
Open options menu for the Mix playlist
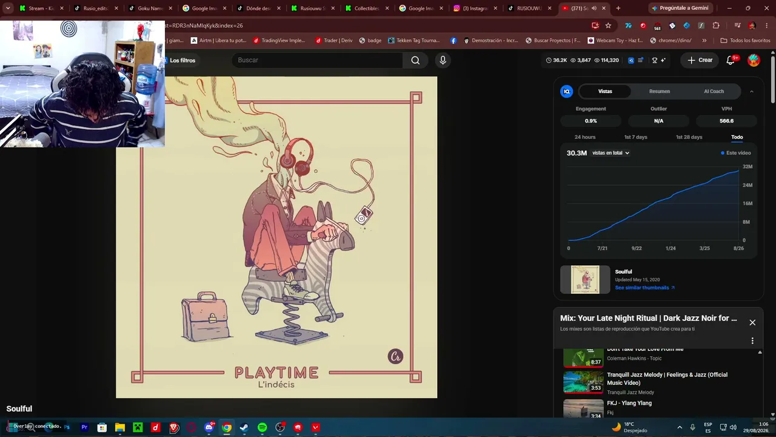click(752, 341)
